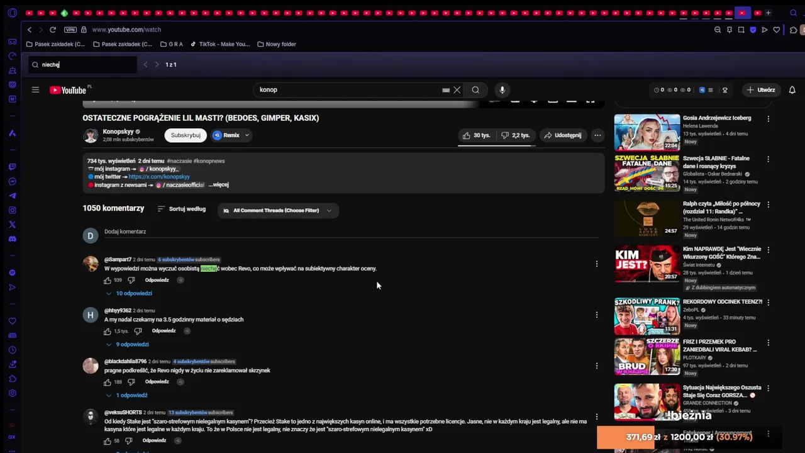Open sidebar settings gear icon

pos(12,393)
